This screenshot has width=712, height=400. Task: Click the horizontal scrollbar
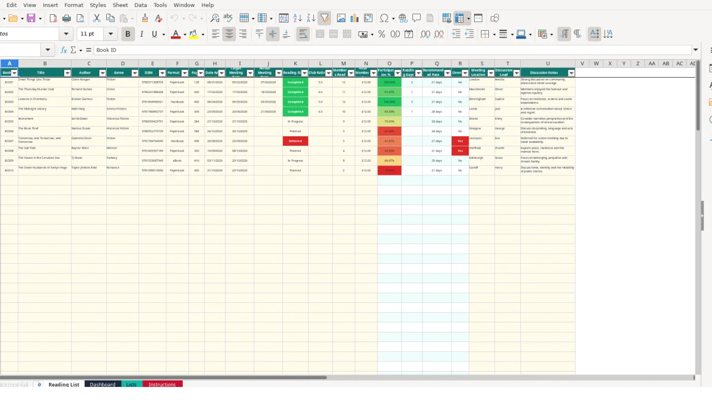tap(163, 377)
